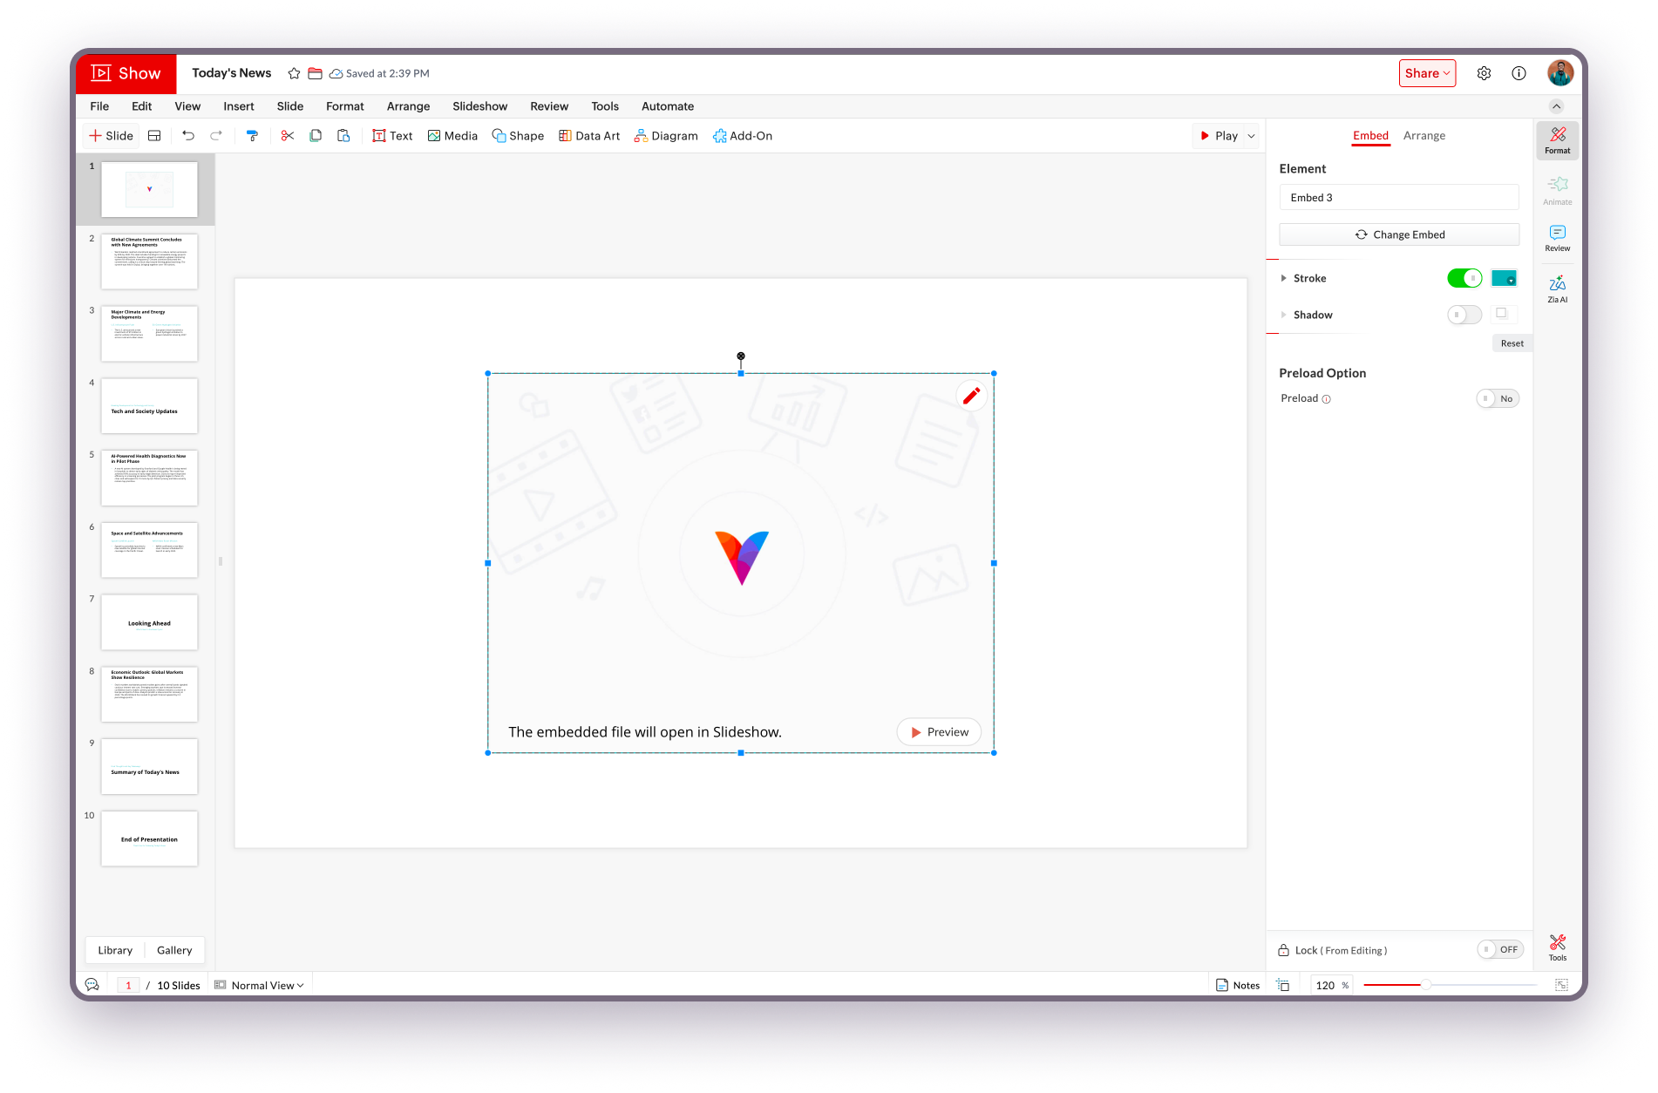The width and height of the screenshot is (1658, 1093).
Task: Open the Notes pane
Action: click(1238, 985)
